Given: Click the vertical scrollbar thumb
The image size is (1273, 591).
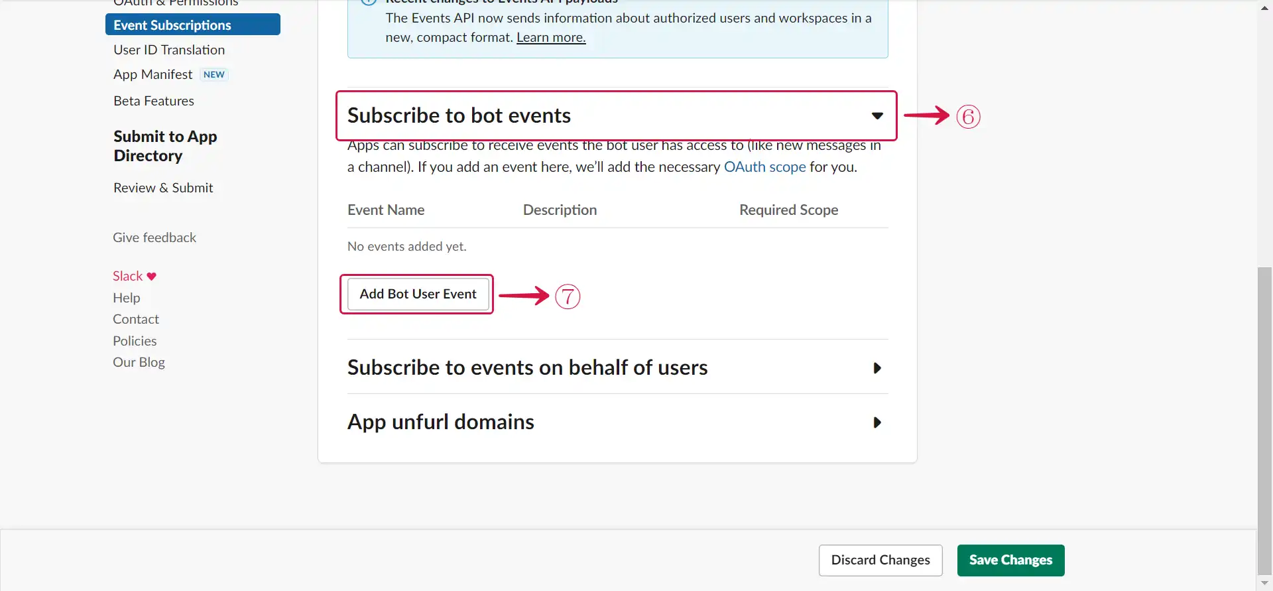Looking at the screenshot, I should [x=1264, y=421].
